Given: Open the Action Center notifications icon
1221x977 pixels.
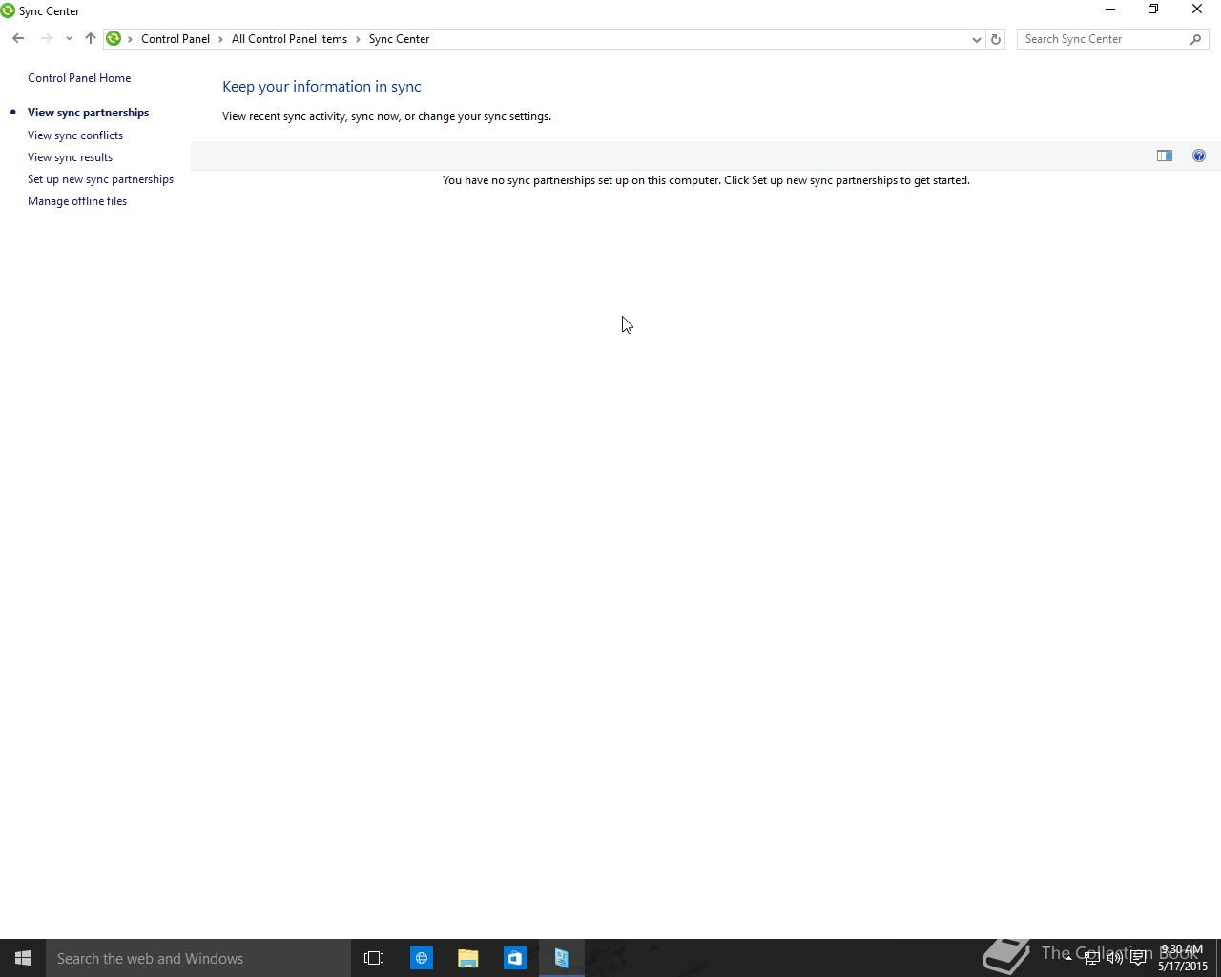Looking at the screenshot, I should point(1138,958).
